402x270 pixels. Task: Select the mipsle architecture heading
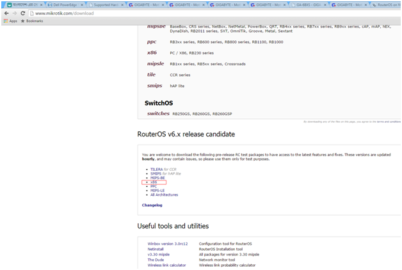pos(156,63)
